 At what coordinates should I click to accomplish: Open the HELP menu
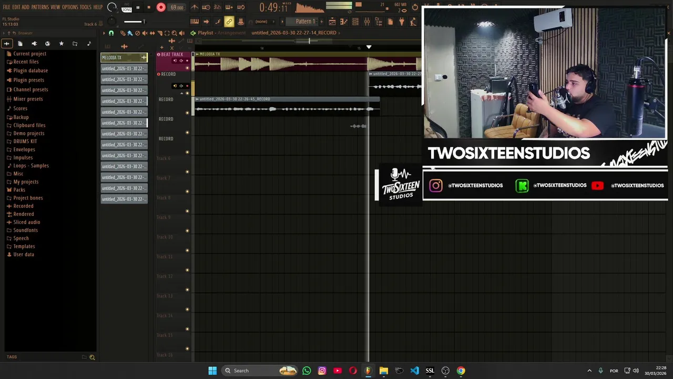click(98, 7)
